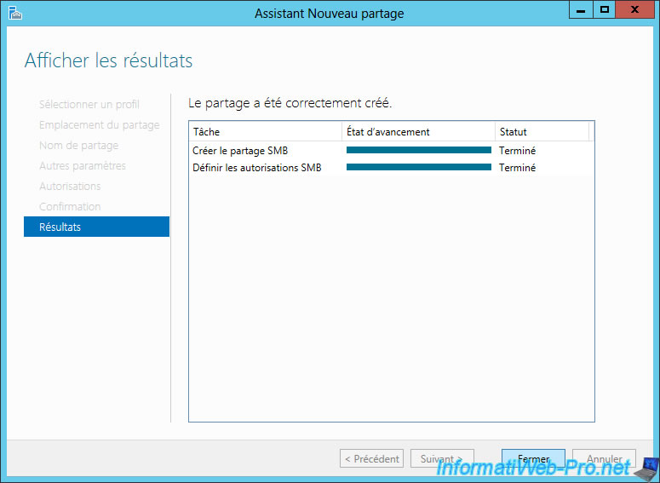This screenshot has width=660, height=483.
Task: Click the Suivant > button
Action: point(442,458)
